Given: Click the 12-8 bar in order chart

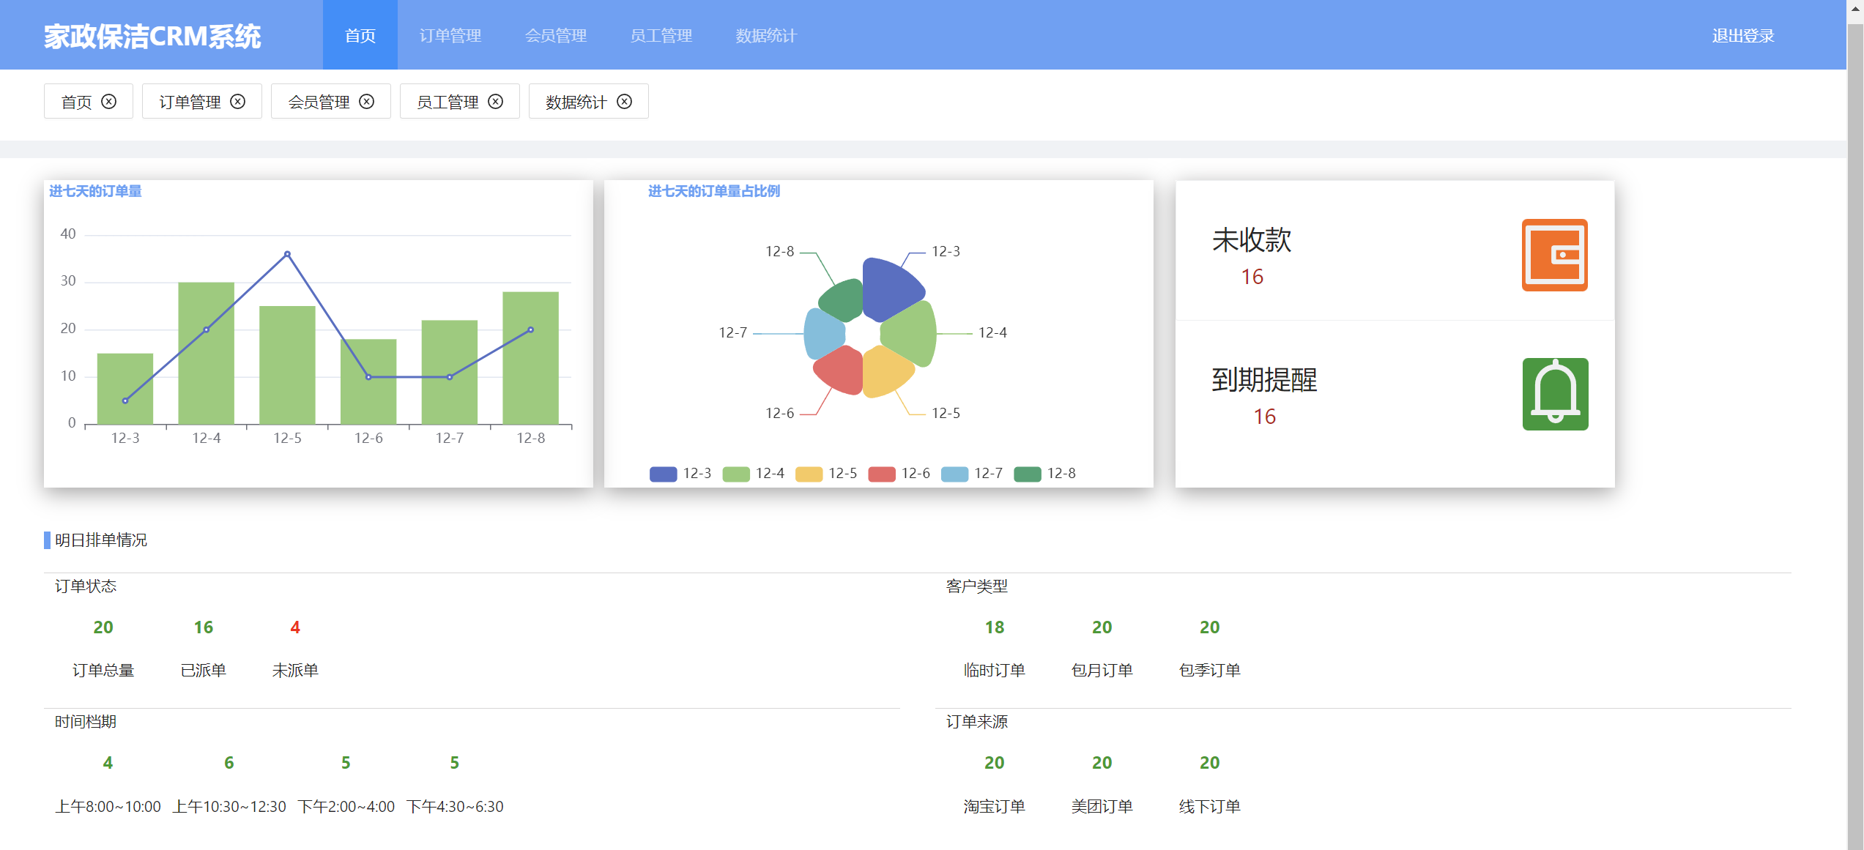Looking at the screenshot, I should point(530,358).
